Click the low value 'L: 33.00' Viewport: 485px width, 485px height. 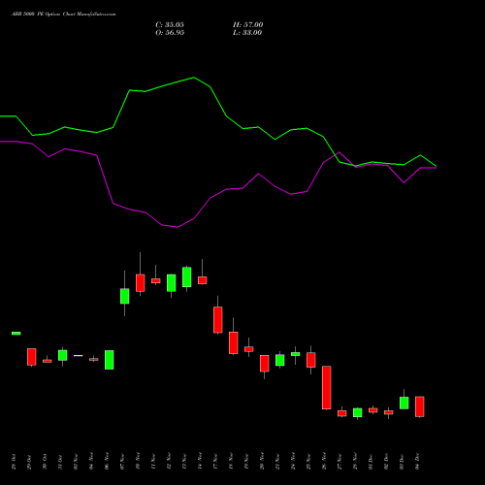coord(247,33)
